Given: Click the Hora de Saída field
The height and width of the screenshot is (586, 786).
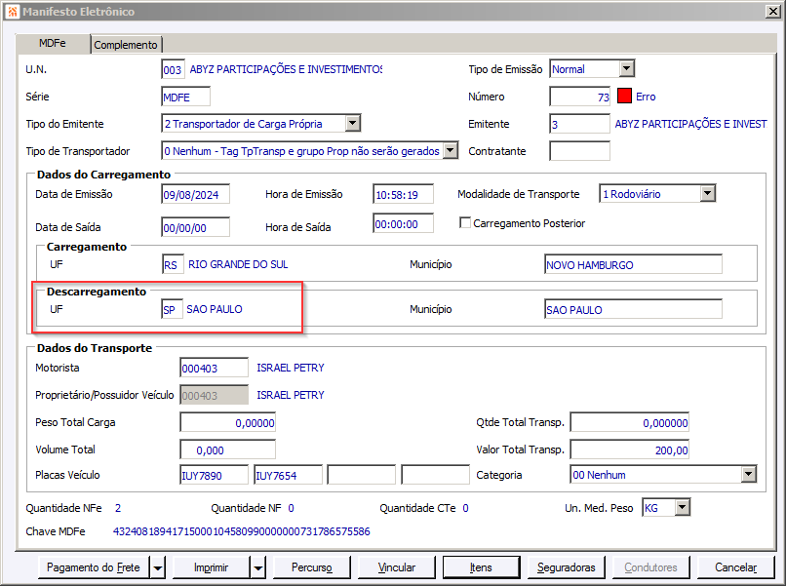Looking at the screenshot, I should click(x=404, y=223).
